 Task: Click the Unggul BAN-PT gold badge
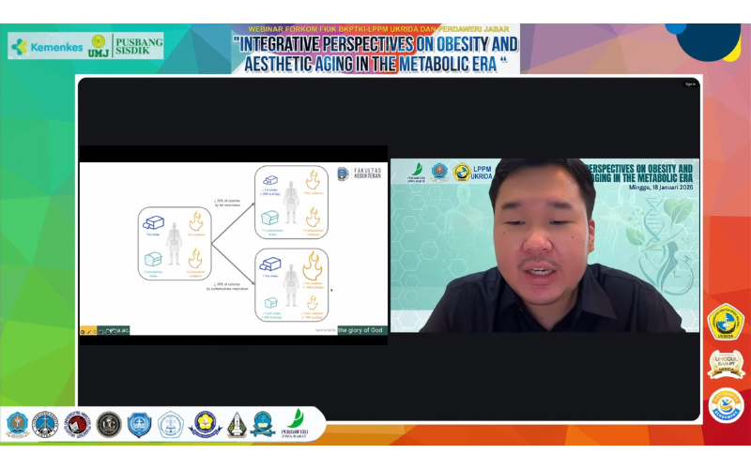click(726, 365)
